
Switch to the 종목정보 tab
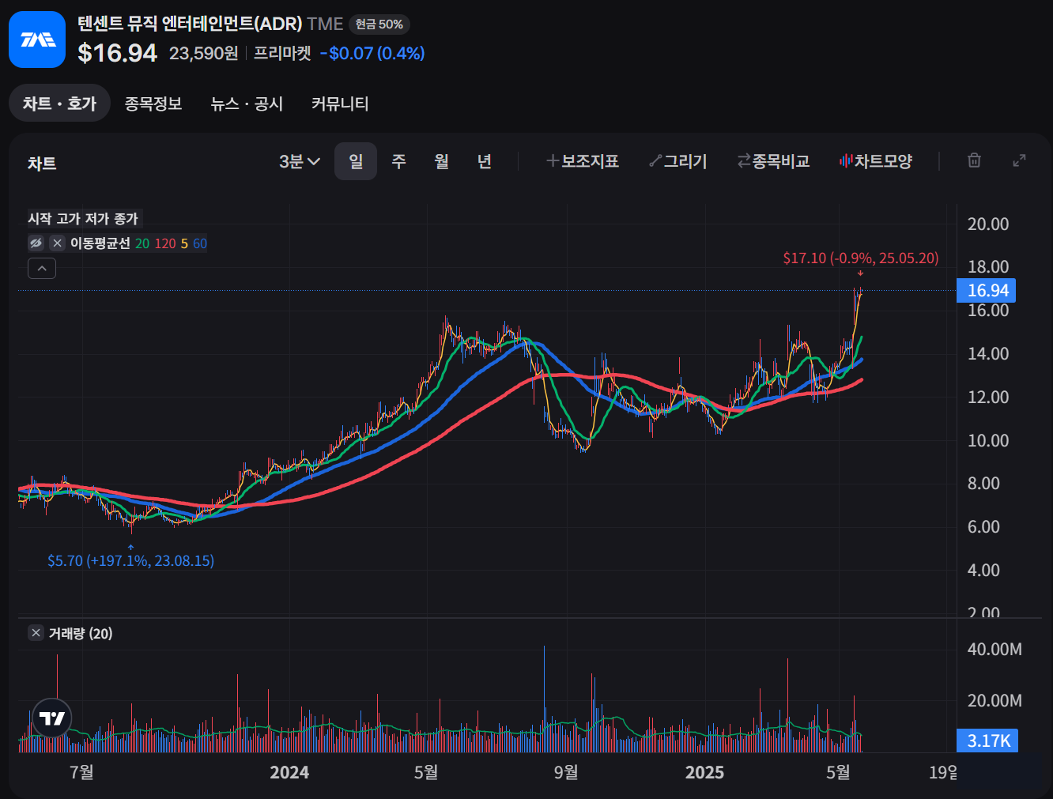click(x=153, y=104)
